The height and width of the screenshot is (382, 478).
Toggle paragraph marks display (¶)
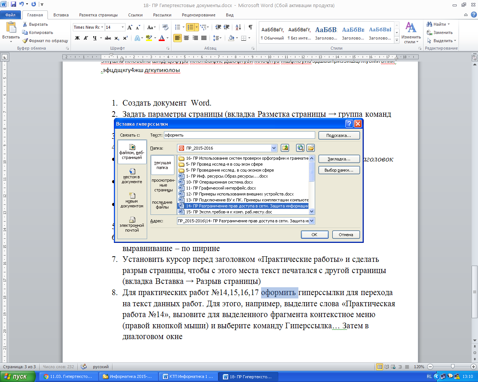(250, 27)
